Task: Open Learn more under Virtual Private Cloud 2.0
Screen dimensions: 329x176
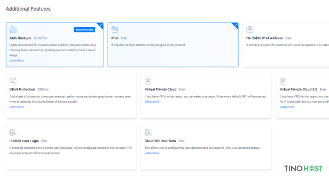Action: (x=287, y=107)
